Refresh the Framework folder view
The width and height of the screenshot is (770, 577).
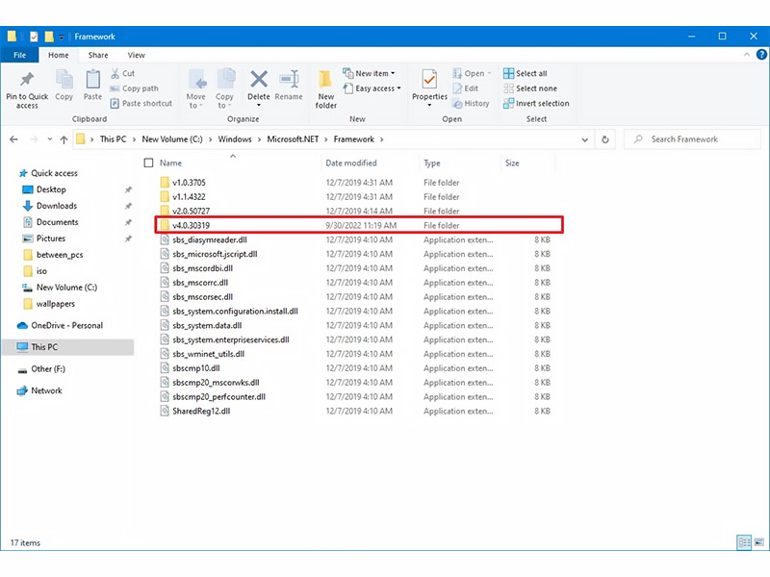tap(605, 139)
